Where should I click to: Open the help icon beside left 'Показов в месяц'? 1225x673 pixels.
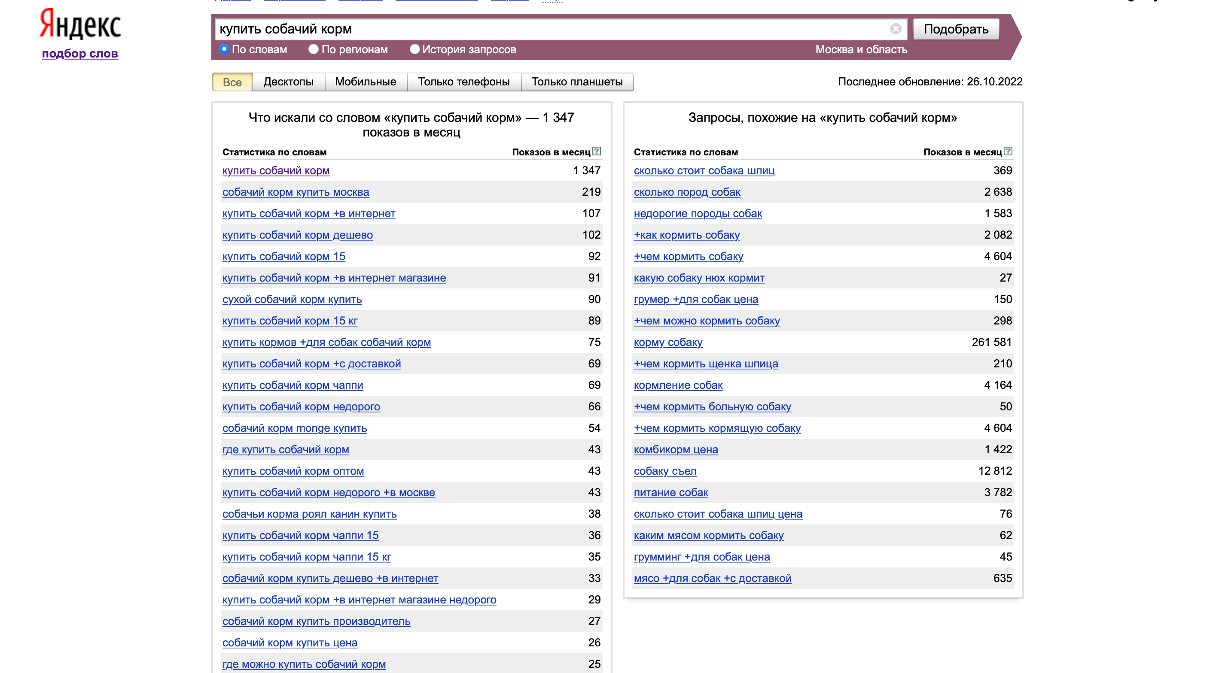(597, 151)
